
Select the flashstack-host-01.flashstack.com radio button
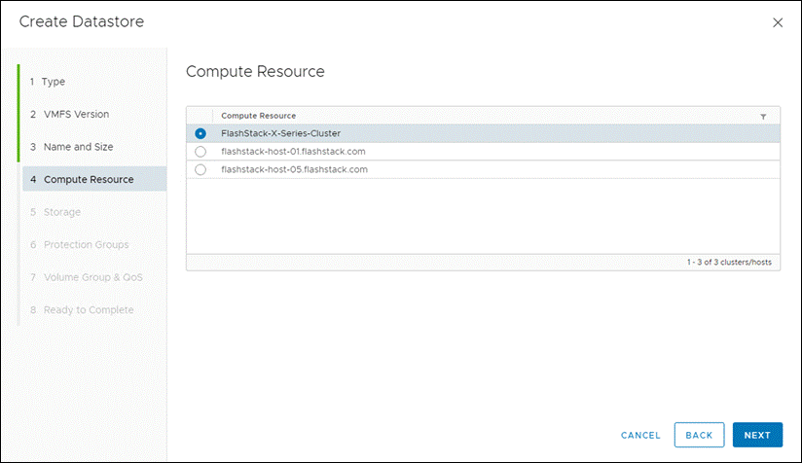200,152
